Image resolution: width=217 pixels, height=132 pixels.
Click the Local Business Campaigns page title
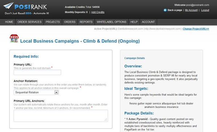coord(80,41)
